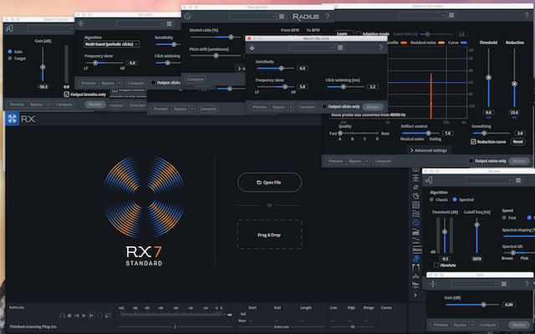
Task: Open preset dropdown in De-click window
Action: click(140, 23)
